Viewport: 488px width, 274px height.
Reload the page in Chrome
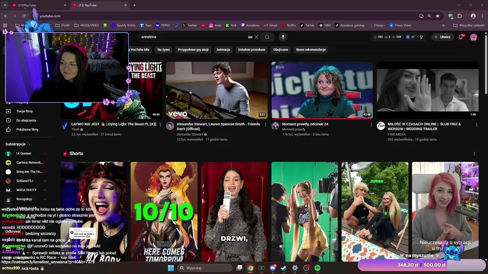[24, 16]
